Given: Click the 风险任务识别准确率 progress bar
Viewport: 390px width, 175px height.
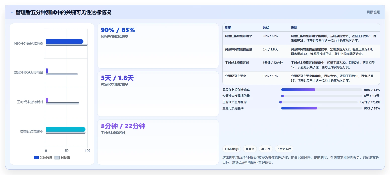Looking at the screenshot, I should click(321, 90).
